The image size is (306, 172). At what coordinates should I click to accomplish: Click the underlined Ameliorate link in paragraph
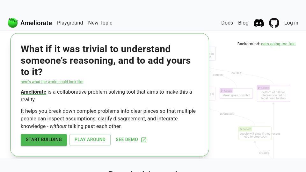[33, 92]
